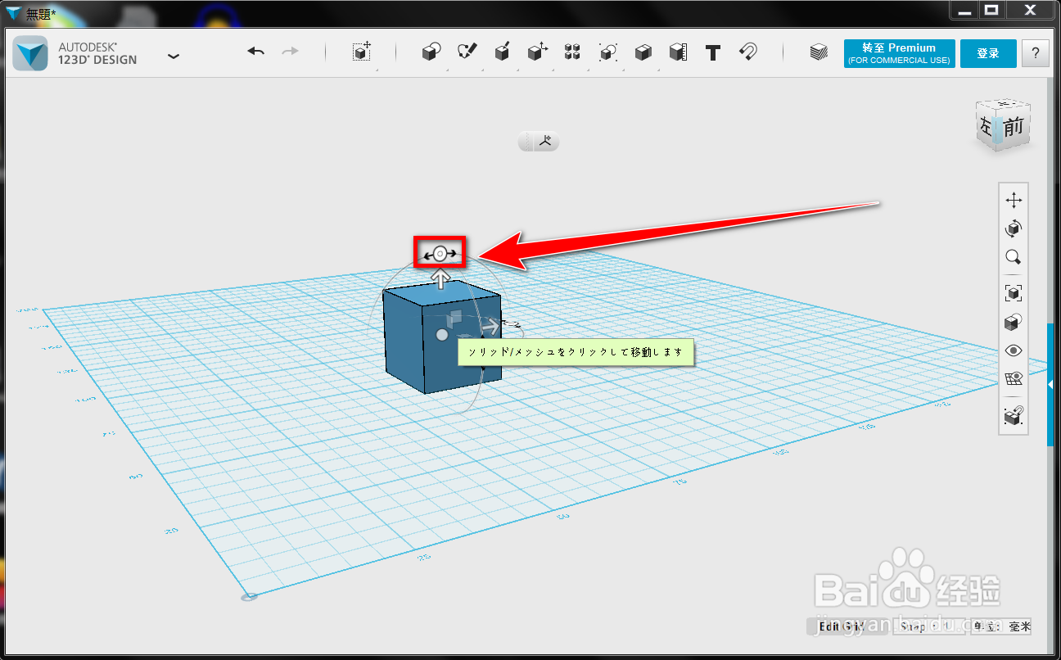Select the Pan navigation tool
Image resolution: width=1061 pixels, height=660 pixels.
pyautogui.click(x=1014, y=200)
